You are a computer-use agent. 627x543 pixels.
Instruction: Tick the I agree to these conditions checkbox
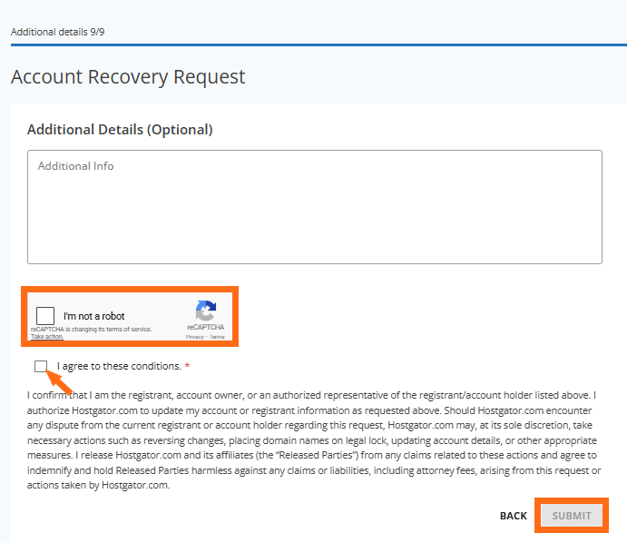pos(41,366)
